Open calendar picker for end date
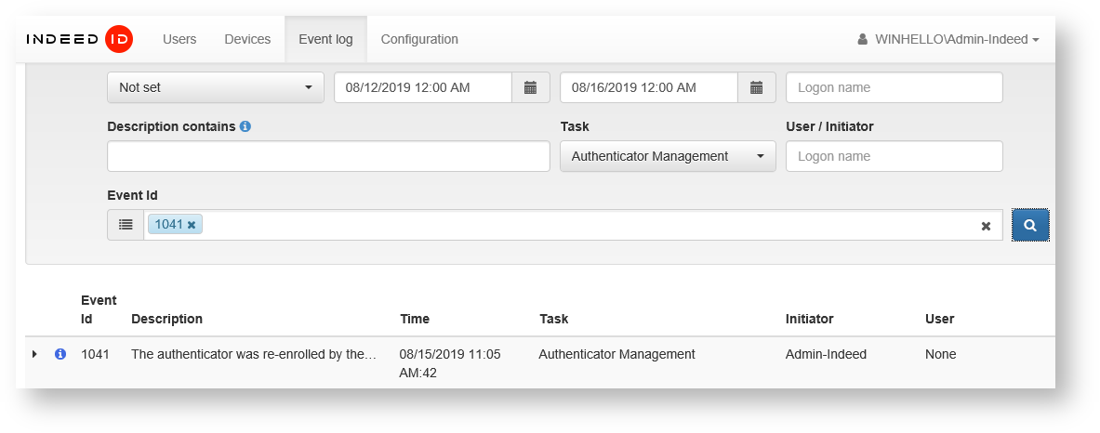This screenshot has height=433, width=1100. click(x=757, y=87)
